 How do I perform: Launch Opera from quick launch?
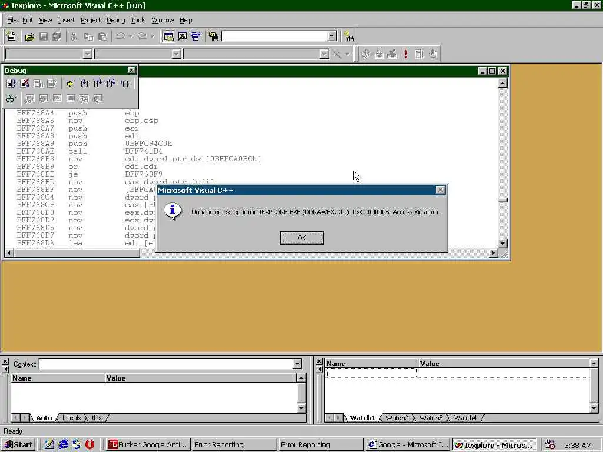tap(90, 445)
